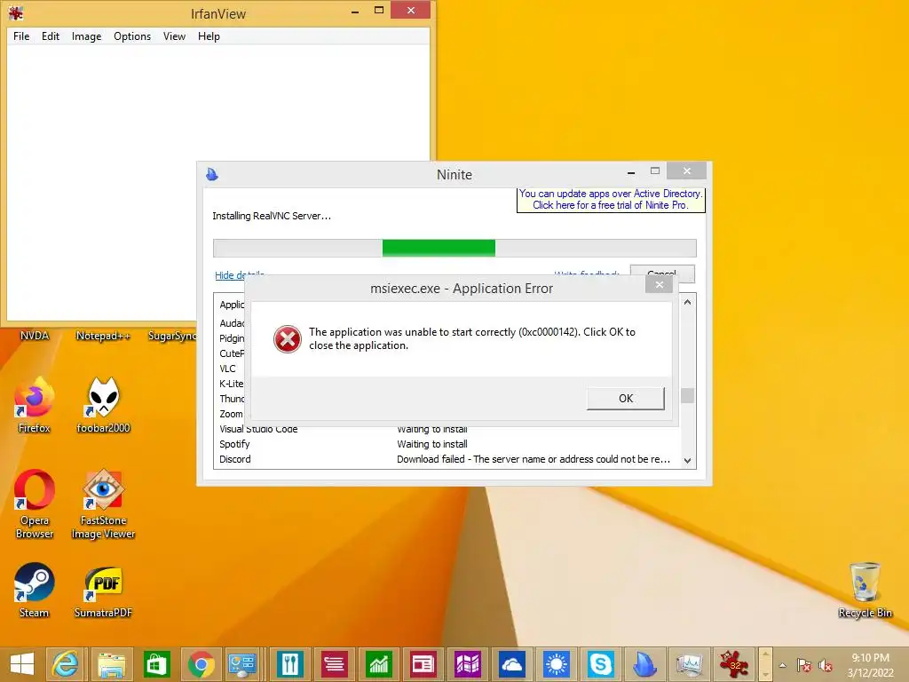This screenshot has height=682, width=909.
Task: Open File Explorer from the taskbar
Action: [x=111, y=664]
